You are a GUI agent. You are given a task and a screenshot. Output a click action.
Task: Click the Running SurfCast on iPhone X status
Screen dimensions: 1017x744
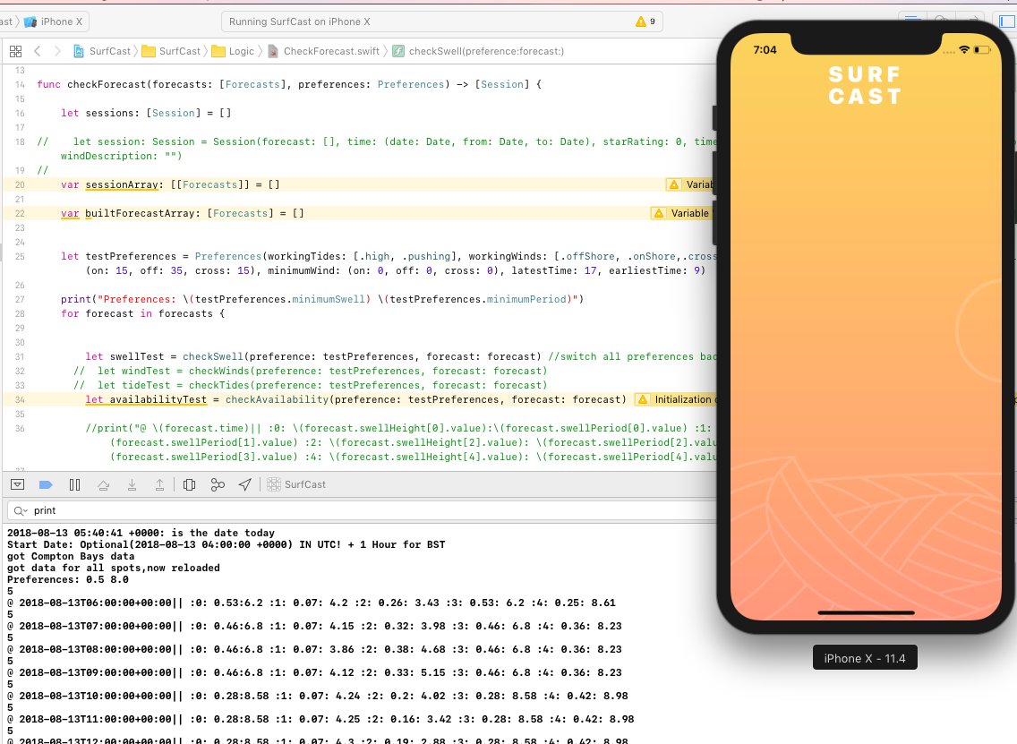[x=299, y=21]
